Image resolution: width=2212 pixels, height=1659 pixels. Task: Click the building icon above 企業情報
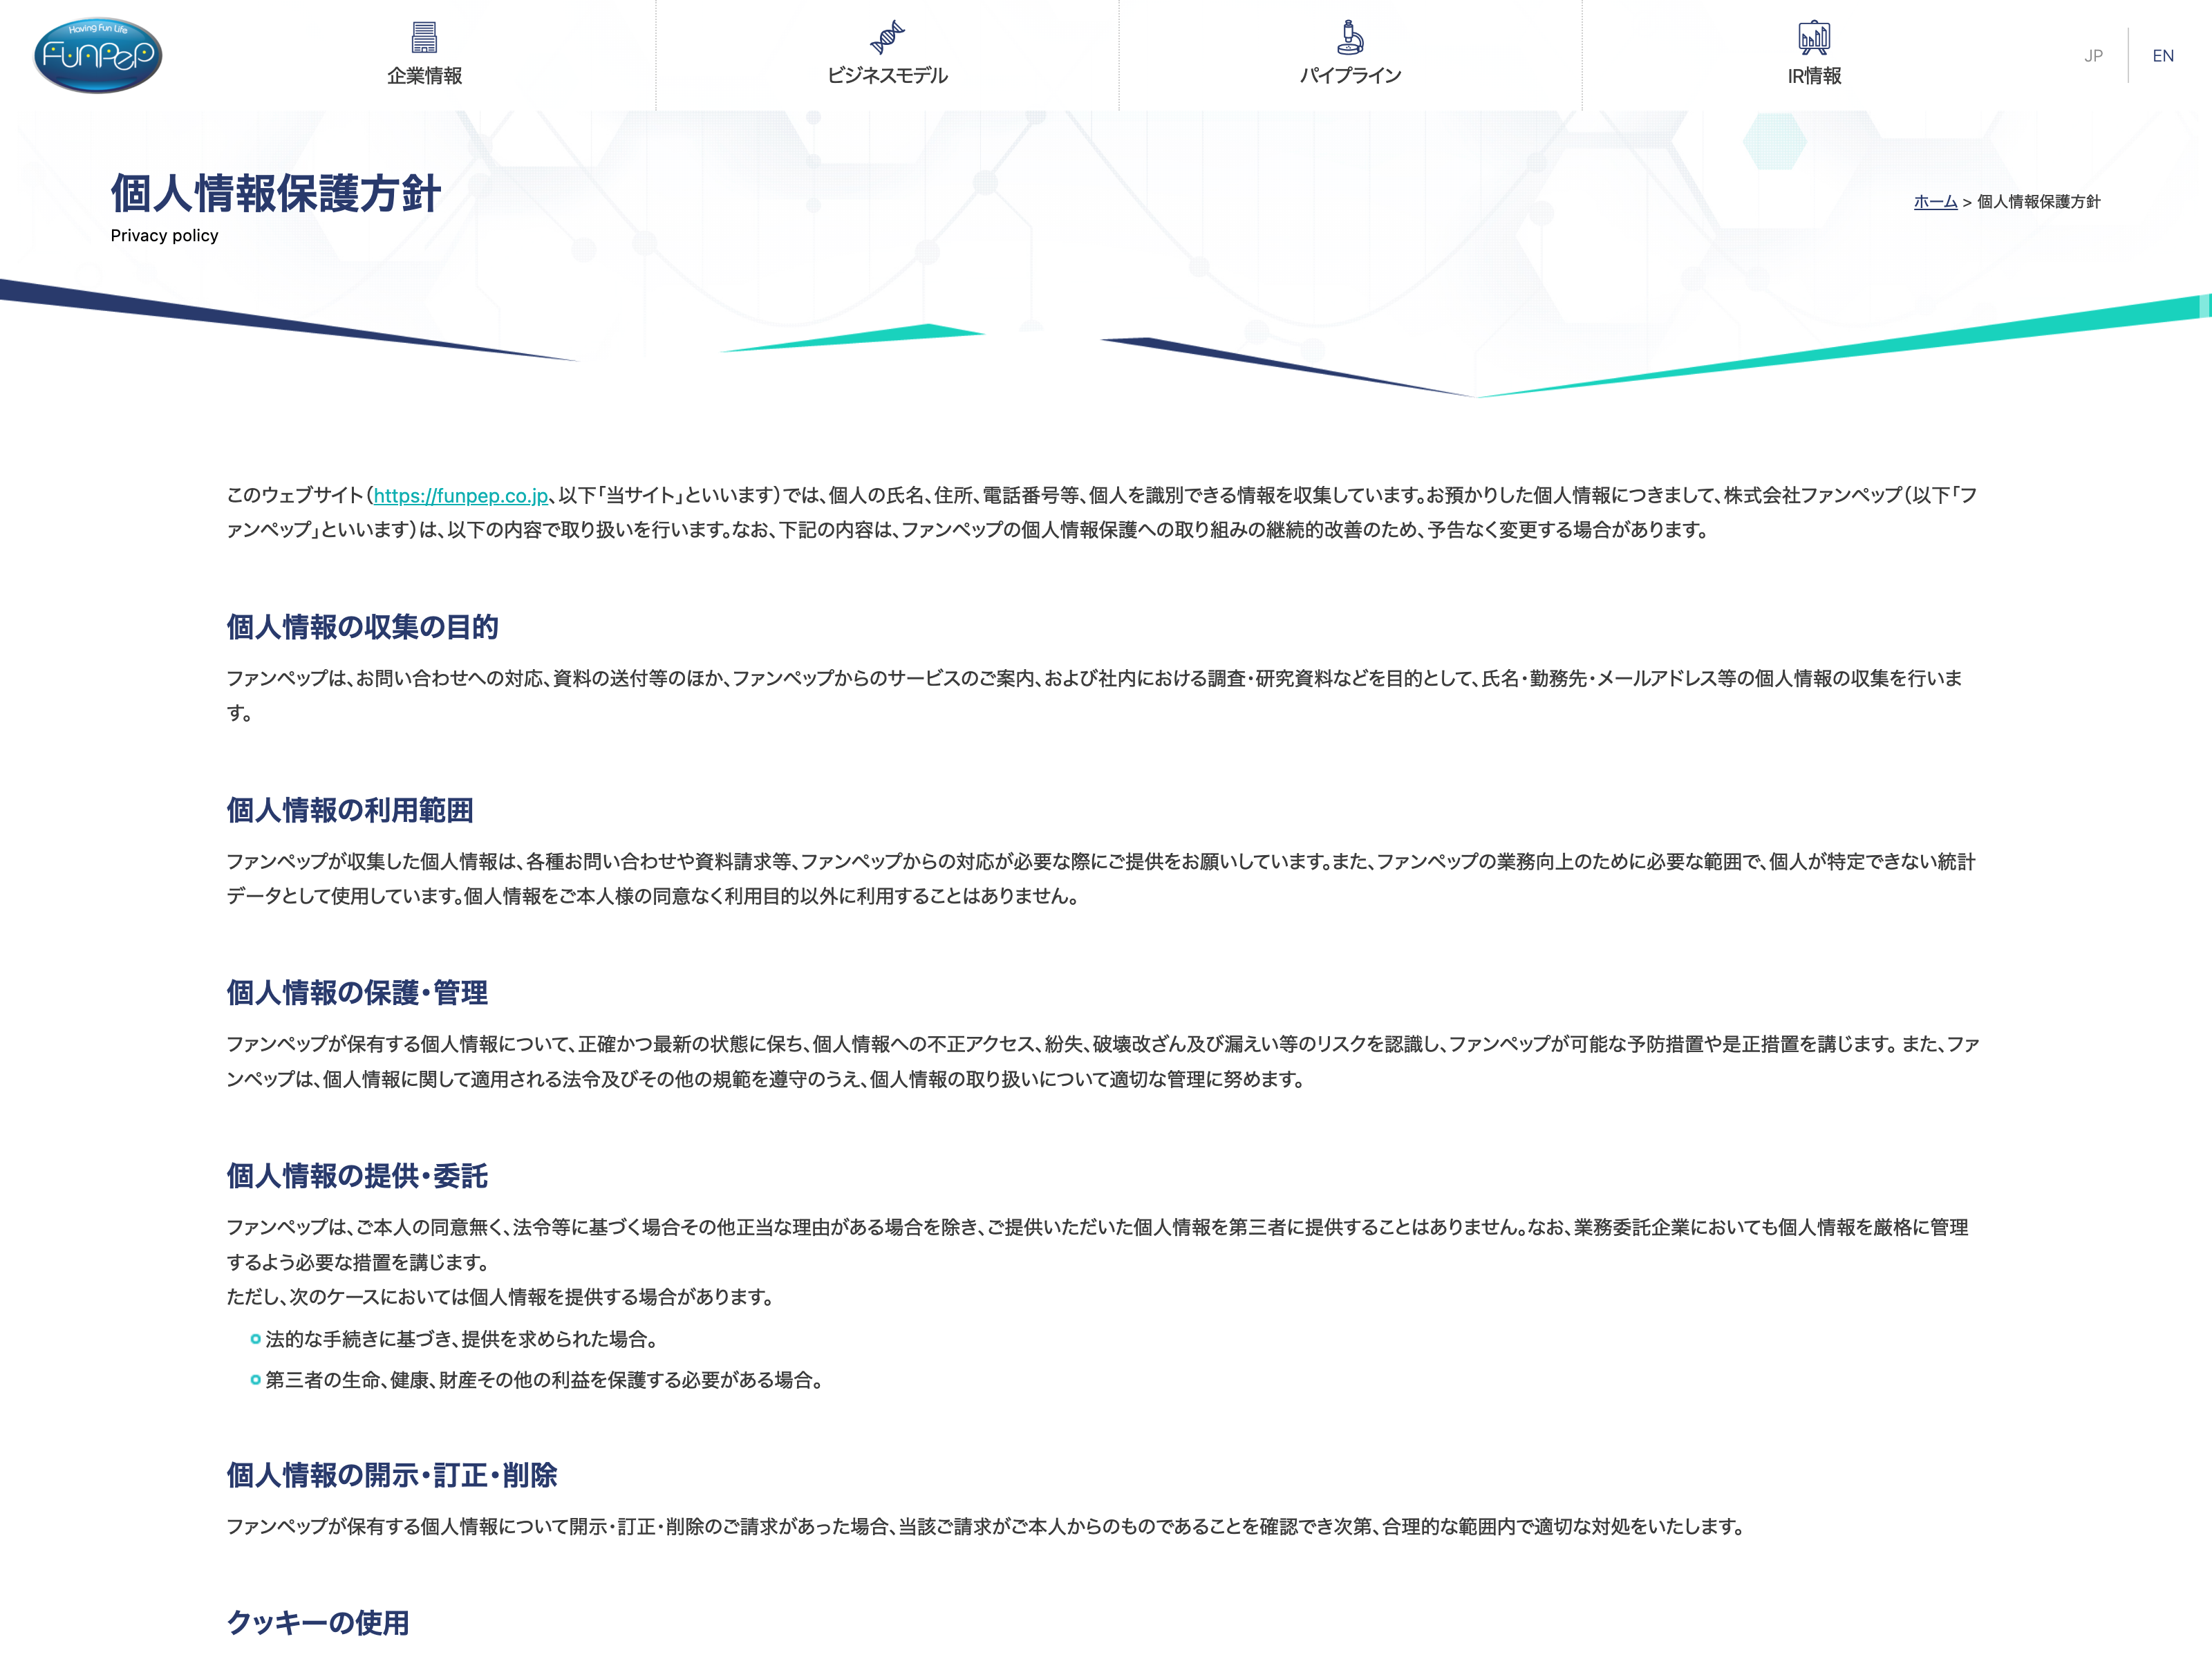424,37
